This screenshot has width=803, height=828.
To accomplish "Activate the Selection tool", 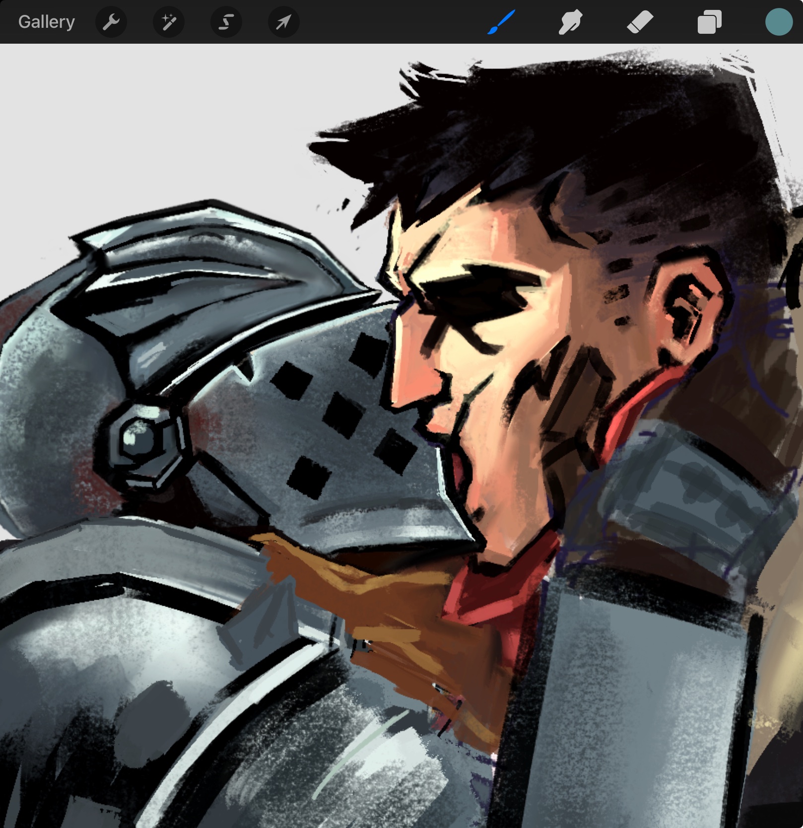I will (226, 22).
